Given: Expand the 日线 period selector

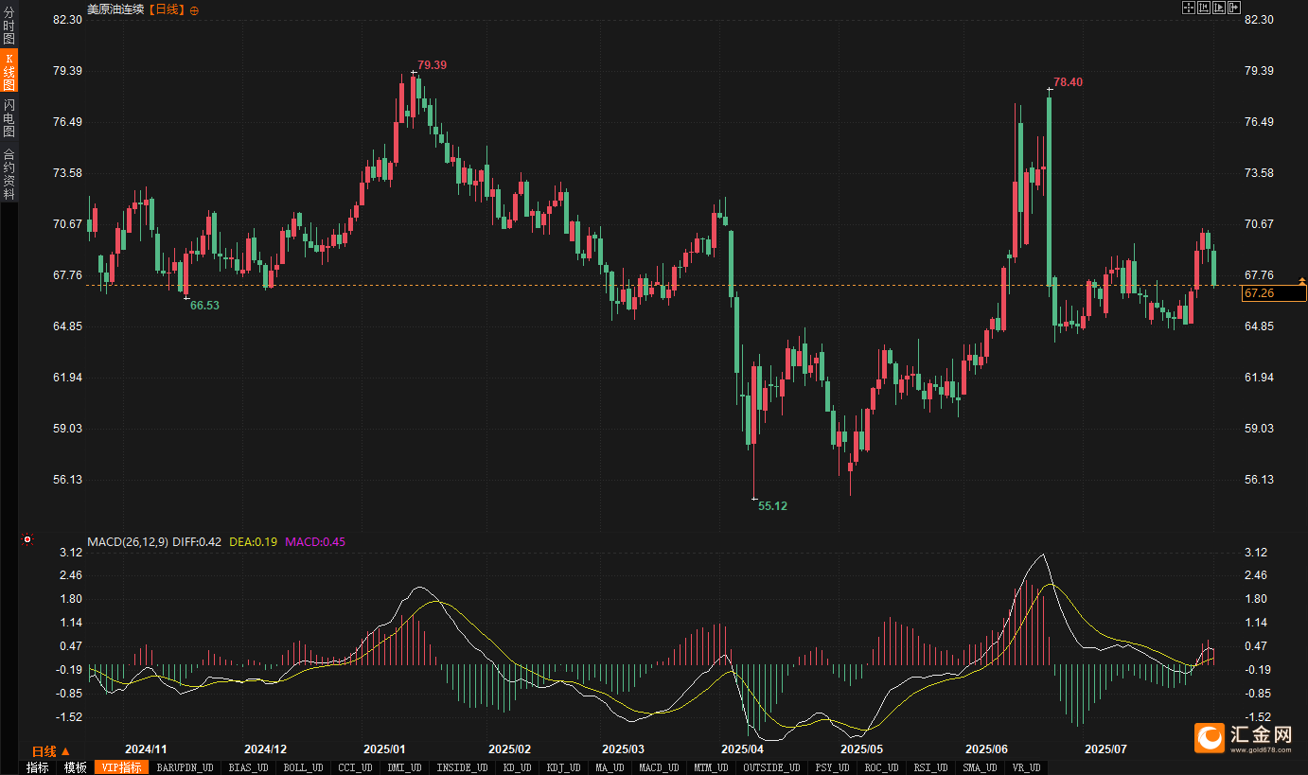Looking at the screenshot, I should (51, 750).
